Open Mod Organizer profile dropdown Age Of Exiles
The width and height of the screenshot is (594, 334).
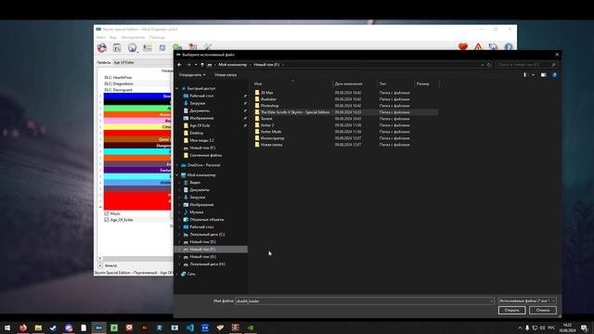142,62
